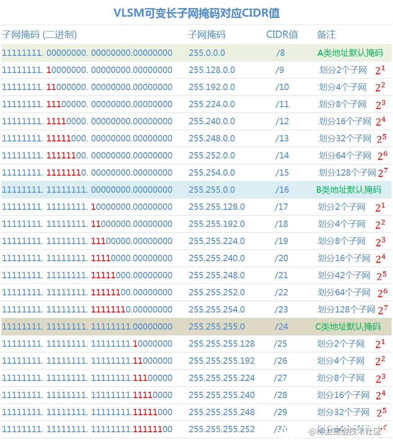This screenshot has height=448, width=393.
Task: Click the C类地址默认掩码 remark
Action: 348,326
